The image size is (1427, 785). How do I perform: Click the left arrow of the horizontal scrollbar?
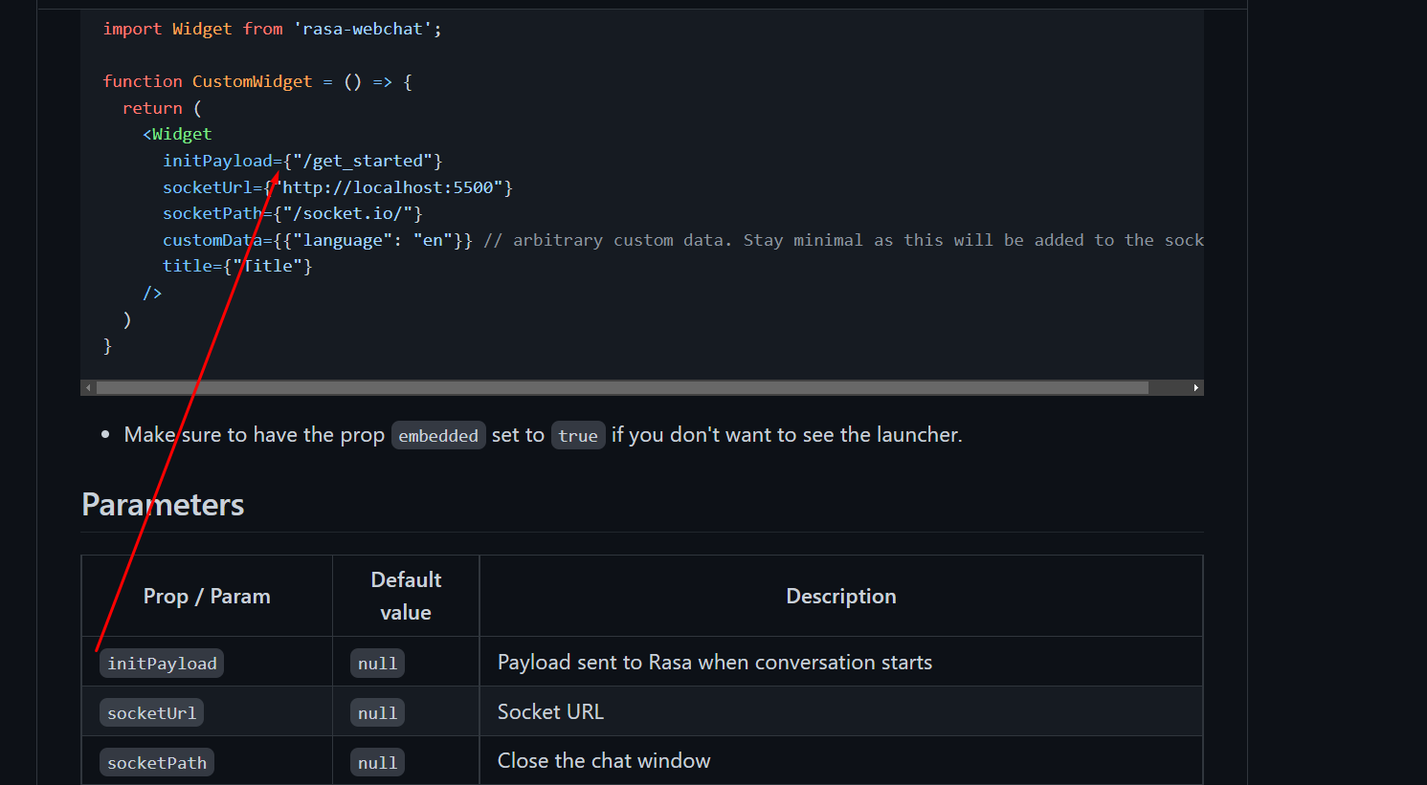(x=89, y=387)
